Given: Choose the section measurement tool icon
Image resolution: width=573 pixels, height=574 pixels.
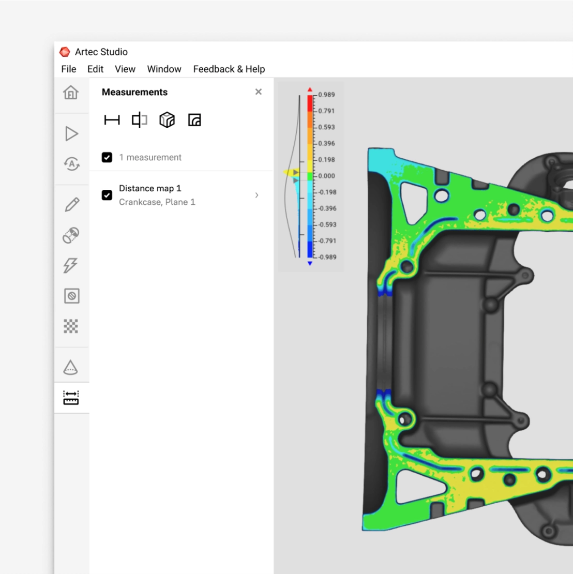Looking at the screenshot, I should click(x=139, y=120).
